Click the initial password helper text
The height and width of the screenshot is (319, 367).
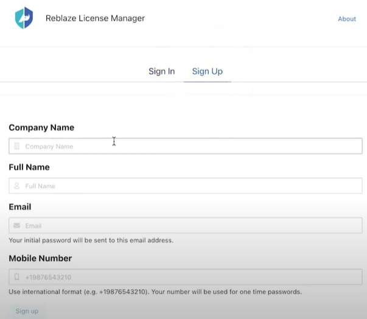[91, 240]
